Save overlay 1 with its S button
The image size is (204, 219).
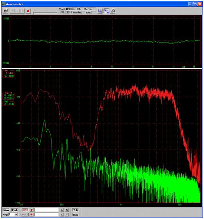point(67,210)
